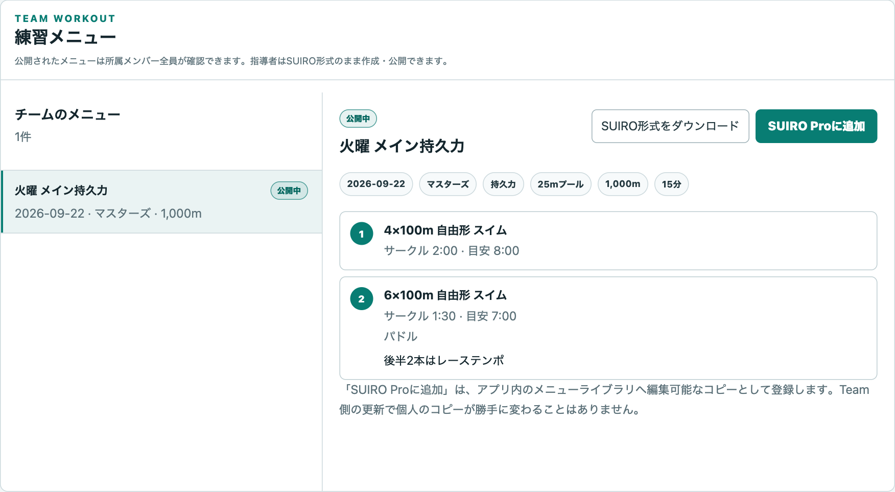Click the サークル 2:00 · 目安 8:00 text
The width and height of the screenshot is (895, 492).
tap(452, 251)
